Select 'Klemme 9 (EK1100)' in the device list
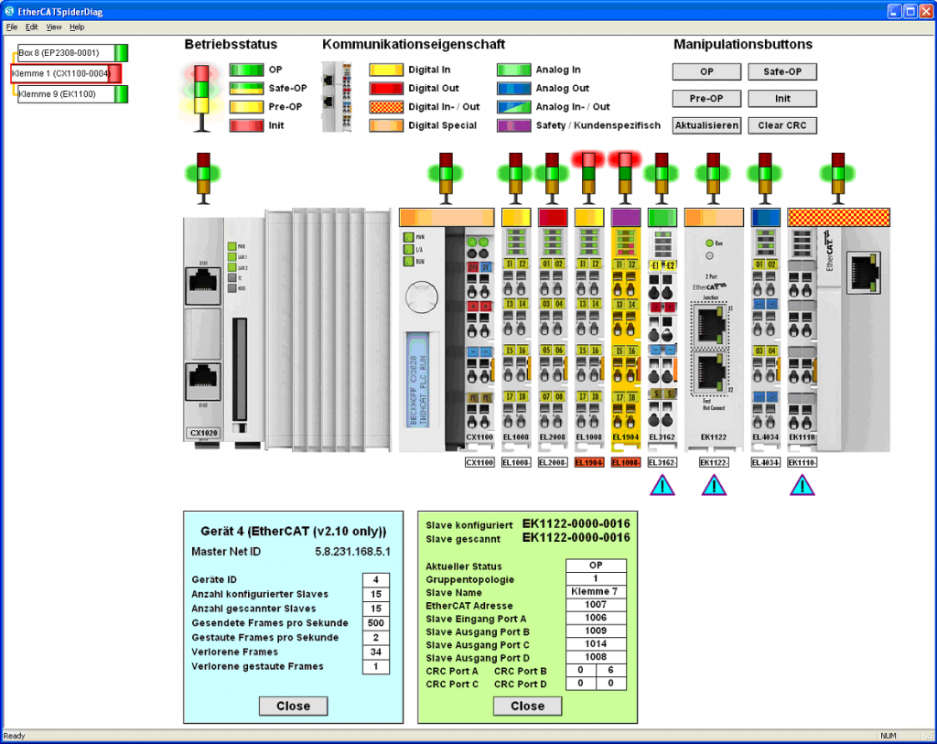The image size is (937, 744). tap(64, 93)
